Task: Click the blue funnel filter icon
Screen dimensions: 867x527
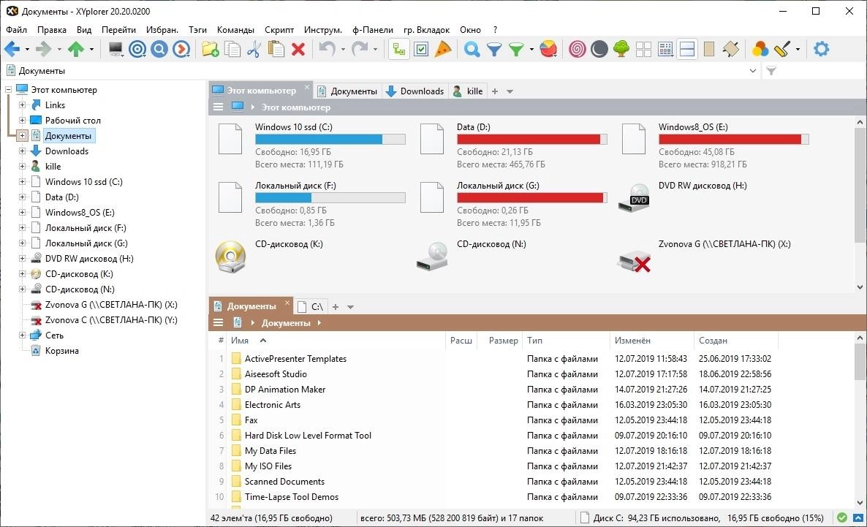Action: tap(493, 49)
